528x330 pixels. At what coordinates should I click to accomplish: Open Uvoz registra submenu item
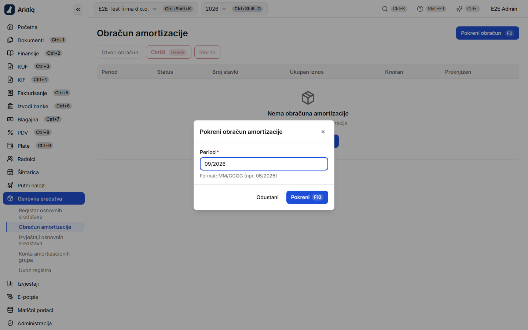pyautogui.click(x=45, y=270)
